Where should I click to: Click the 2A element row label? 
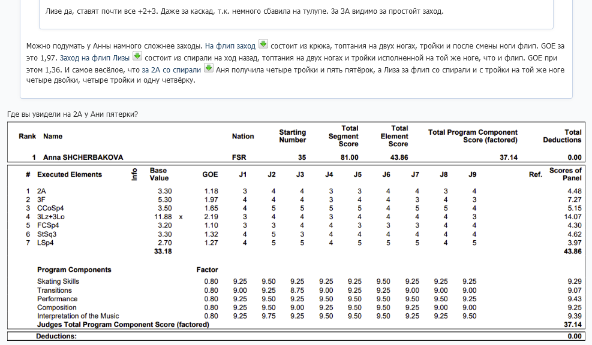pyautogui.click(x=42, y=191)
